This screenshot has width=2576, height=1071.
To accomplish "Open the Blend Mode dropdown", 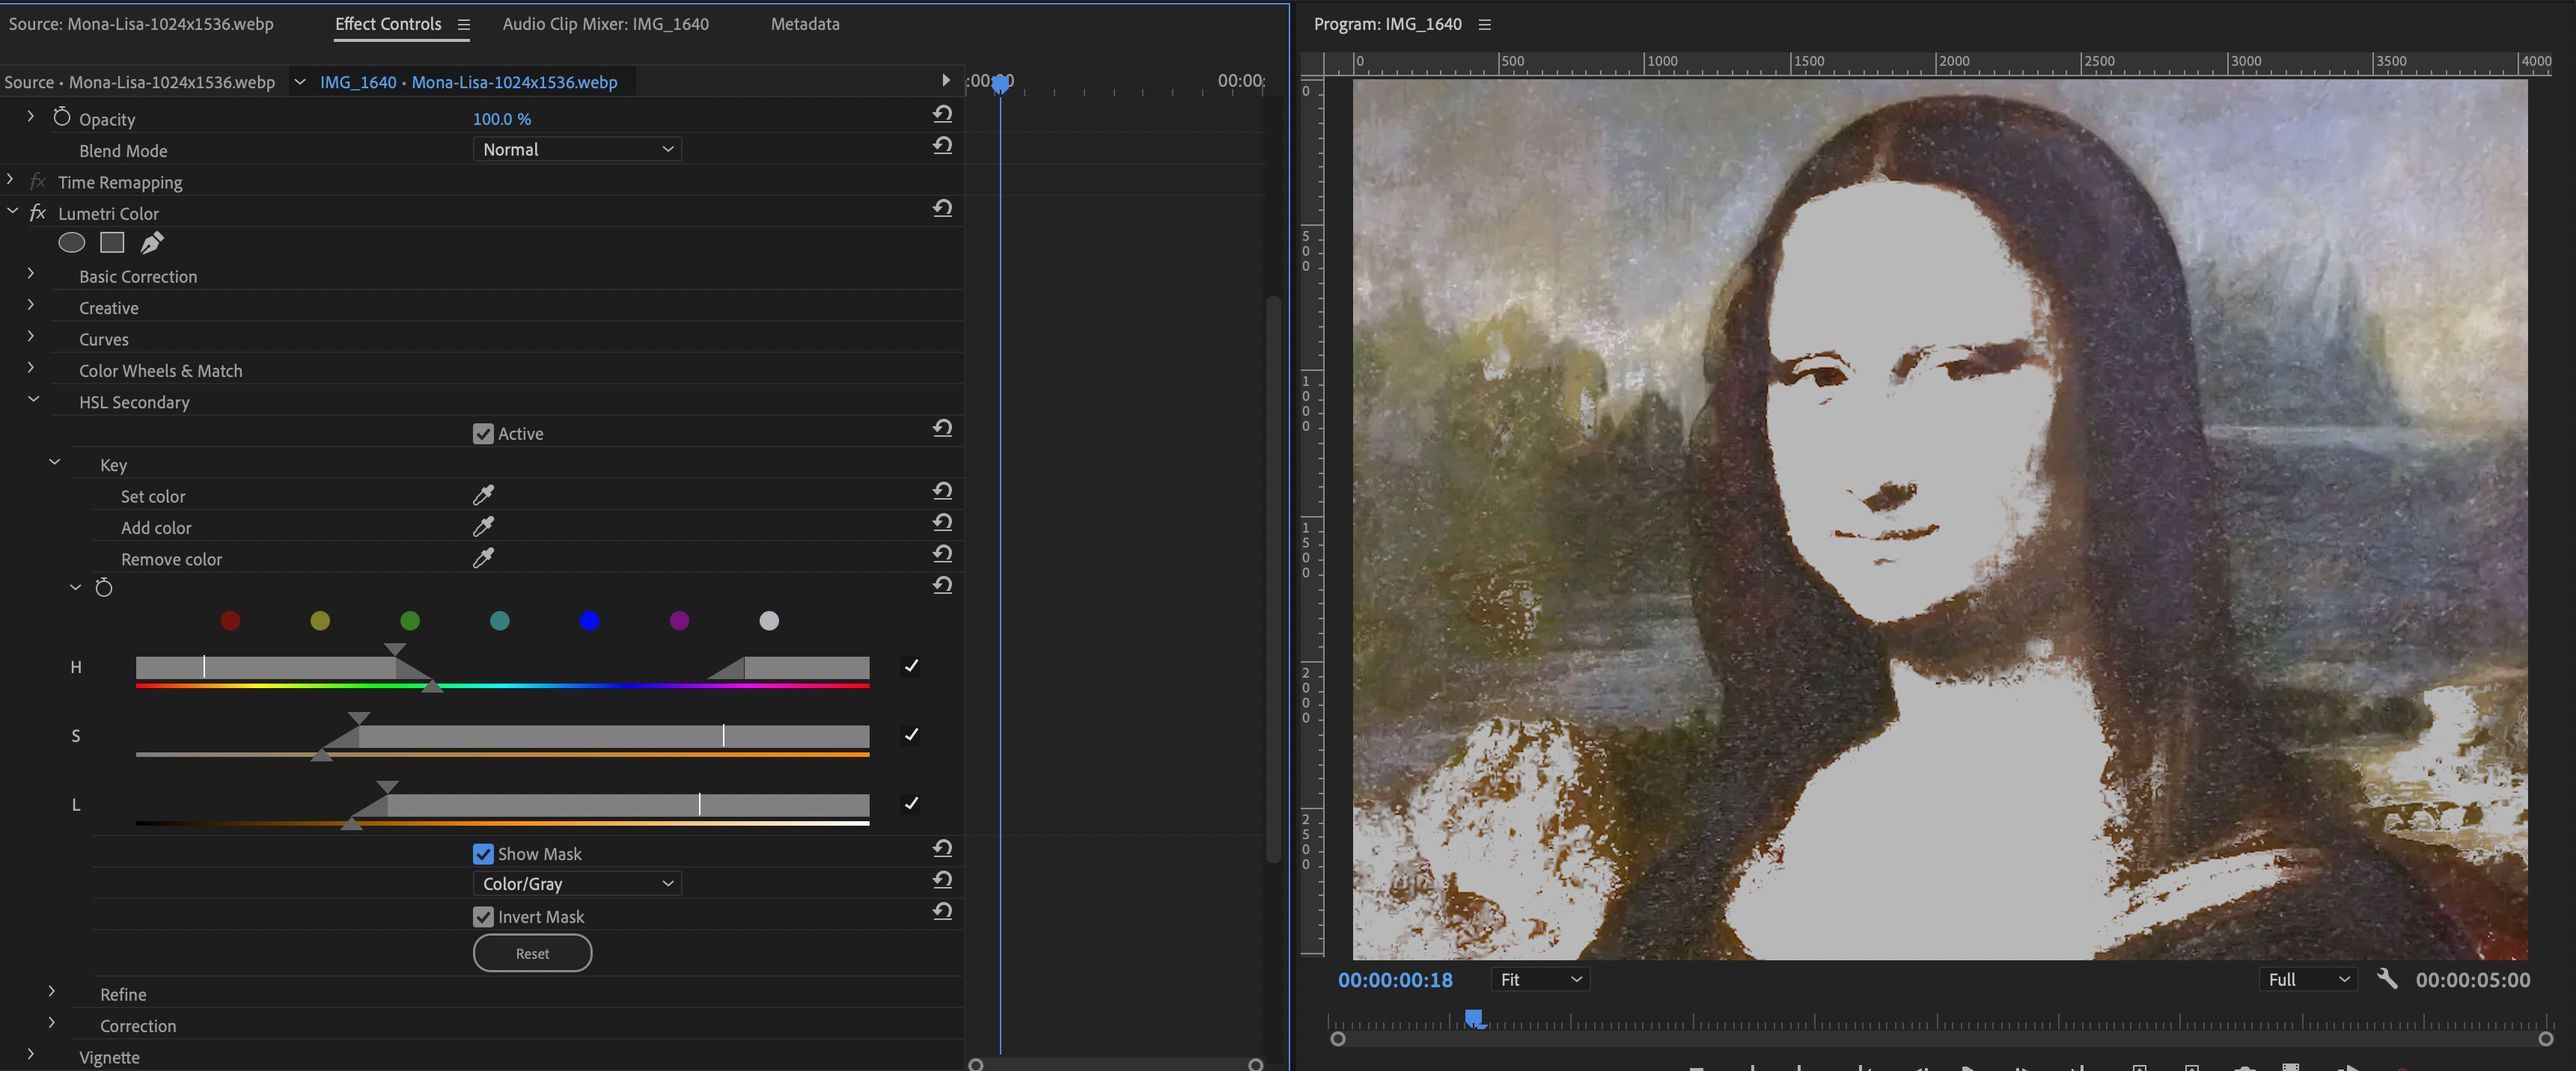I will coord(576,149).
